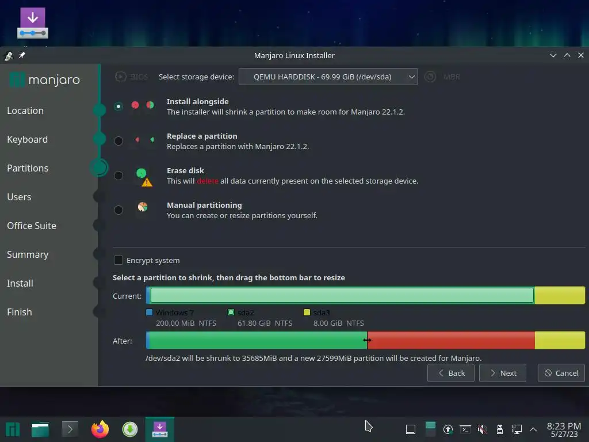Click the Replace a partition illustration icon
This screenshot has height=442, width=589.
coord(144,140)
